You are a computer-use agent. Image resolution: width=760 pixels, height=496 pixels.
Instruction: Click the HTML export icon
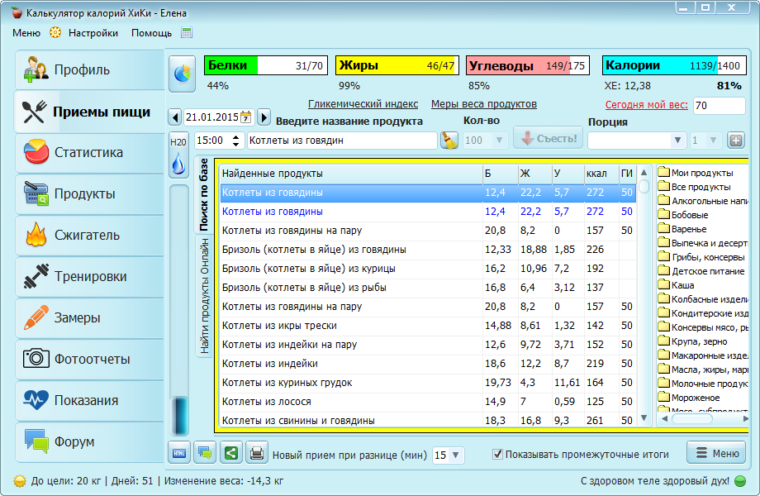(x=179, y=453)
